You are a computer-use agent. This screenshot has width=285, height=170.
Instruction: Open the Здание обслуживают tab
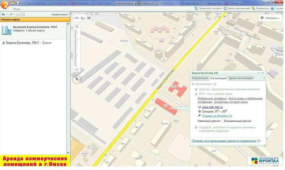240,78
